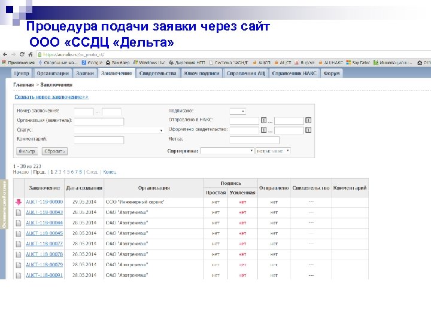Open conclusion link АЦСТ-118-00079
The height and width of the screenshot is (323, 431).
[44, 264]
